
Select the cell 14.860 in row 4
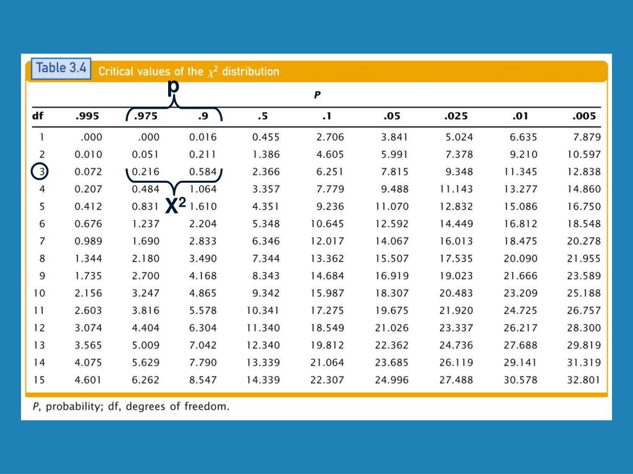584,189
